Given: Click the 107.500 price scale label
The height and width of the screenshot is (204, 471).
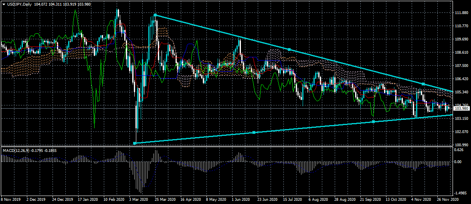Looking at the screenshot, I should coord(461,65).
